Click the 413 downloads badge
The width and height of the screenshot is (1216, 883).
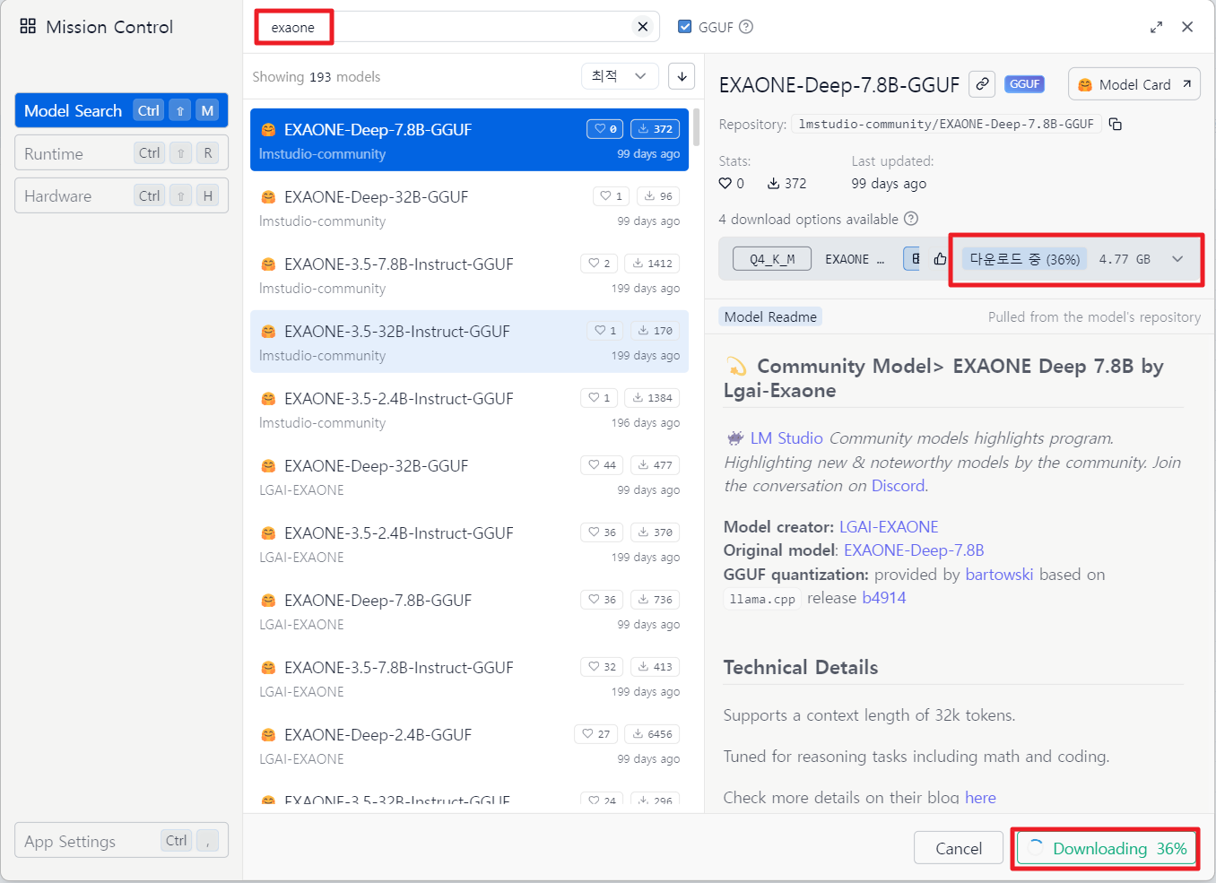point(655,667)
